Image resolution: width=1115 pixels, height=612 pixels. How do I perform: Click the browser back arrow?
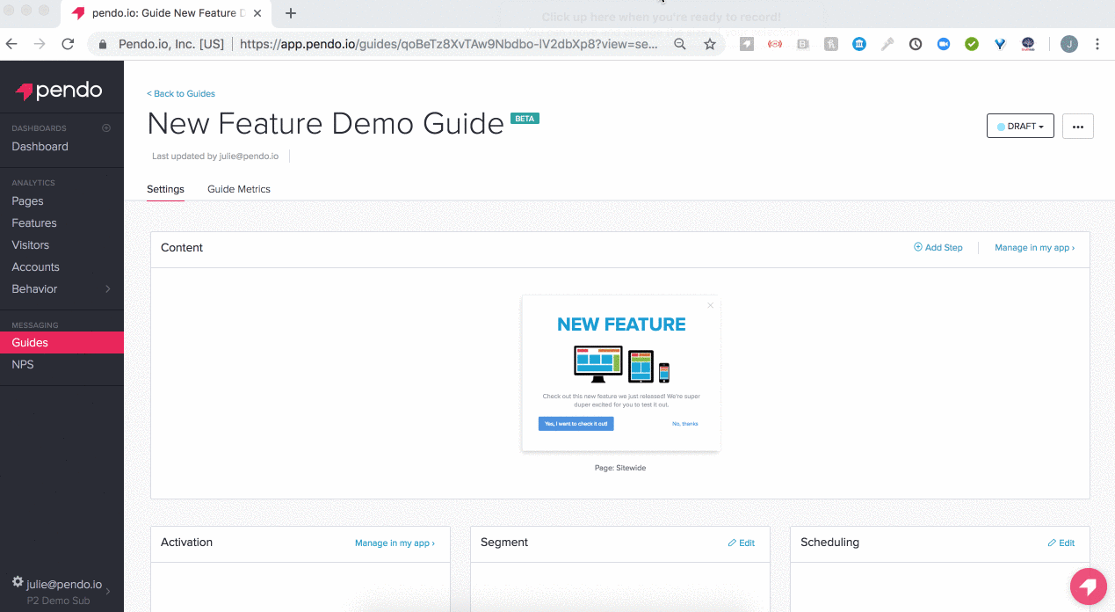[12, 44]
